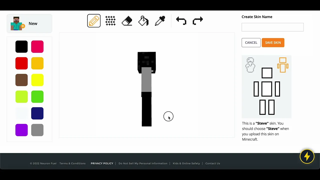Pick the orange color swatch
Image resolution: width=320 pixels, height=180 pixels.
tap(37, 63)
